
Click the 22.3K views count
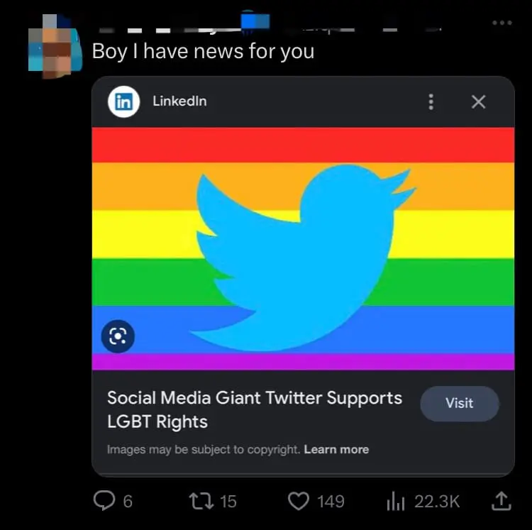(x=437, y=502)
